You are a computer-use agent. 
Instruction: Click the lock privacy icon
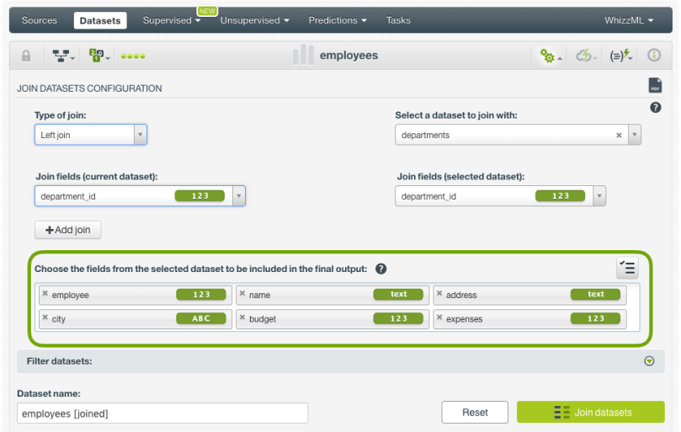coord(26,56)
